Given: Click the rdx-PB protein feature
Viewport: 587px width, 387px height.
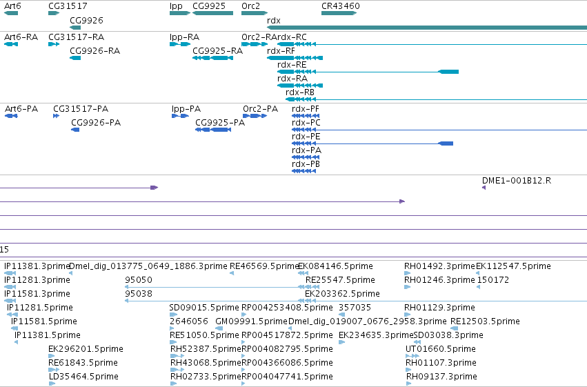Looking at the screenshot, I should (304, 171).
